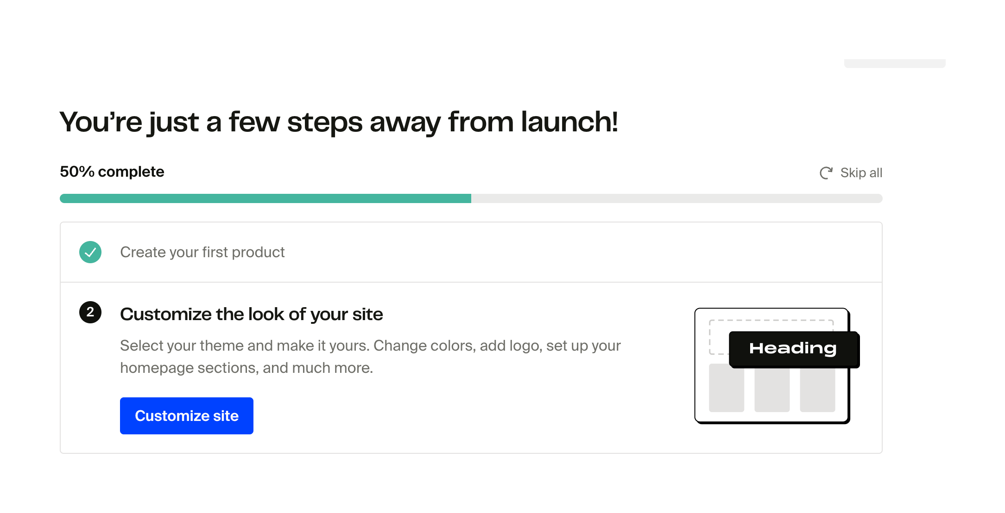Select "Customize the look of your site" title
1005x513 pixels.
click(x=251, y=314)
